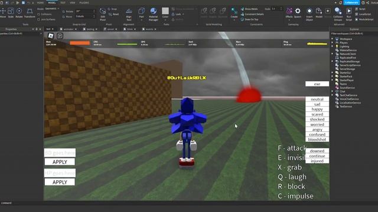Expand StarterPlayer in Explorer
This screenshot has height=212, width=378.
click(x=332, y=80)
